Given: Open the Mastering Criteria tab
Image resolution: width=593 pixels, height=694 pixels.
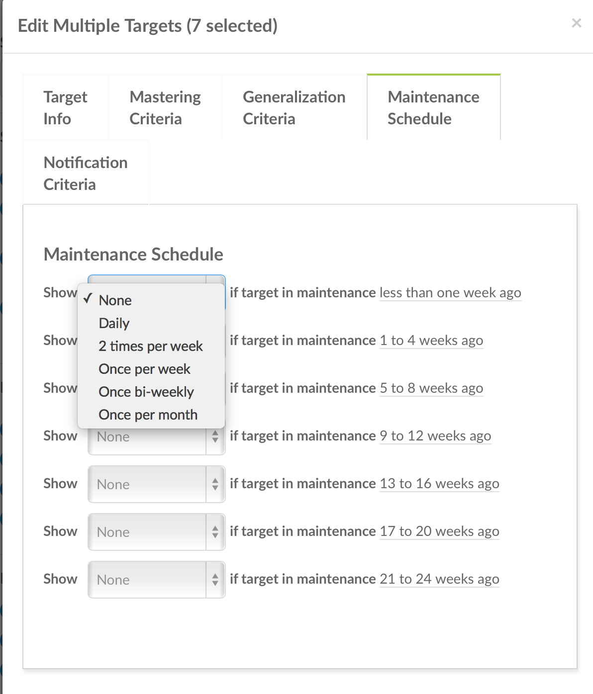Looking at the screenshot, I should [165, 107].
